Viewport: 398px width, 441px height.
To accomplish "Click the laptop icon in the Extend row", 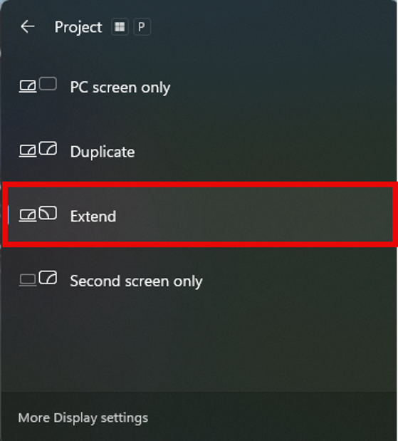I will [x=28, y=215].
